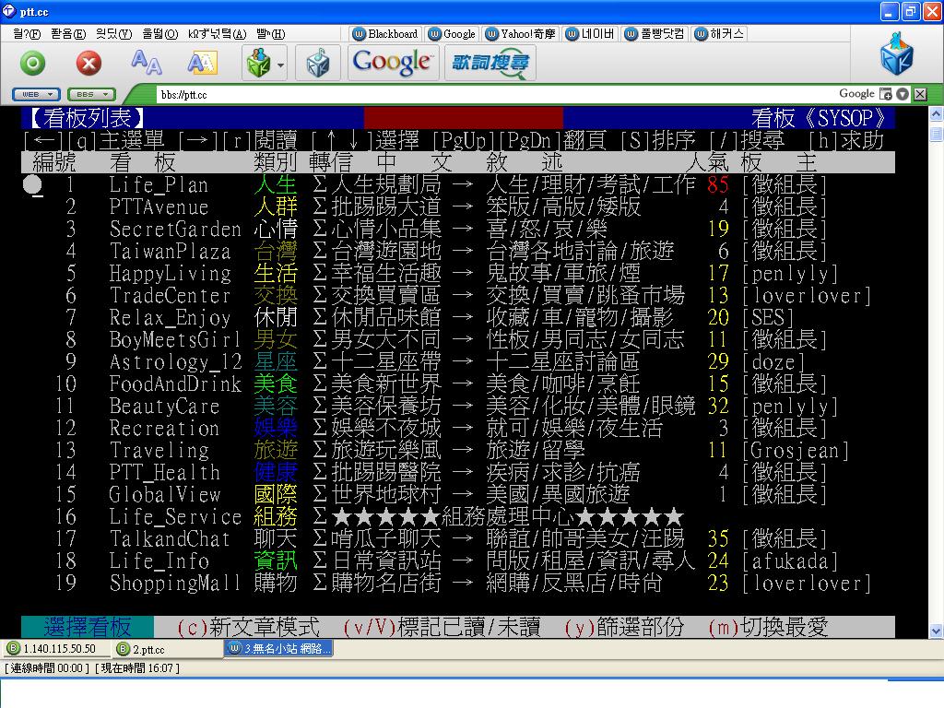Click the red disconnect X icon

click(x=88, y=63)
